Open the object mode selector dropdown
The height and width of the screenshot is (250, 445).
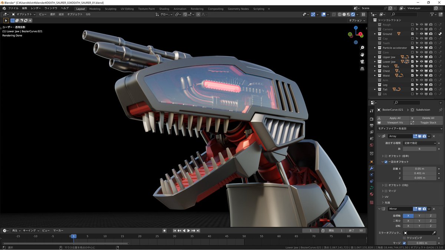(24, 14)
